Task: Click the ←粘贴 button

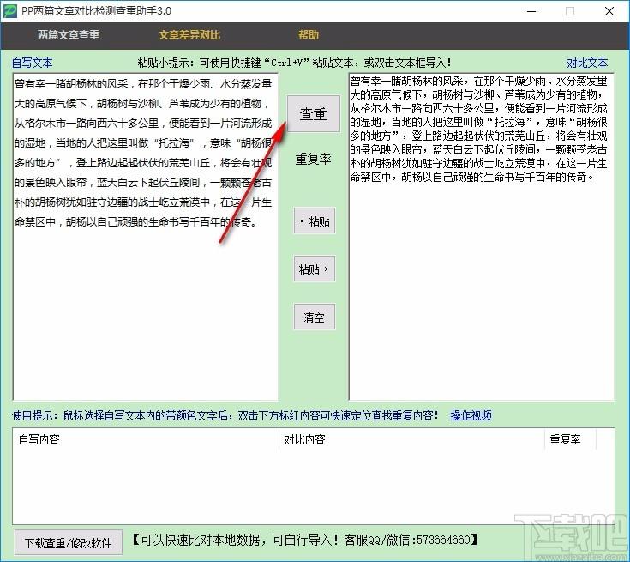Action: 315,221
